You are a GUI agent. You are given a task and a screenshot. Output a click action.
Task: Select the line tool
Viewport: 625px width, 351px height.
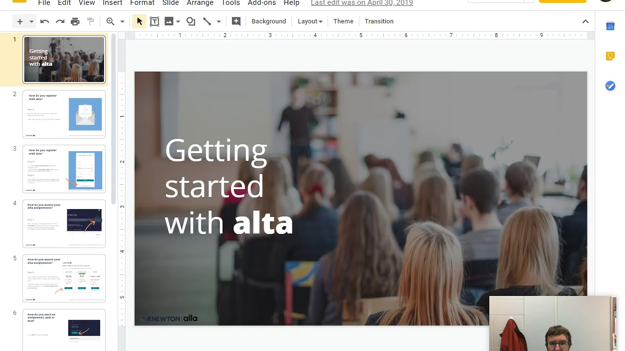[x=207, y=21]
